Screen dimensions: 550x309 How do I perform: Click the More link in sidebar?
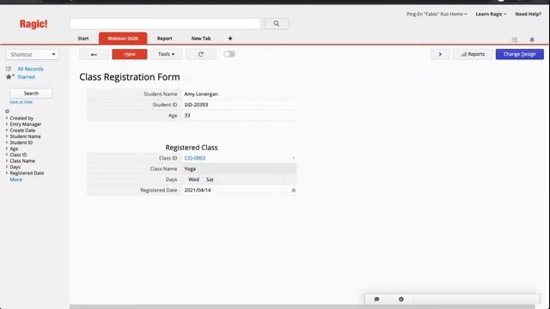(x=15, y=179)
